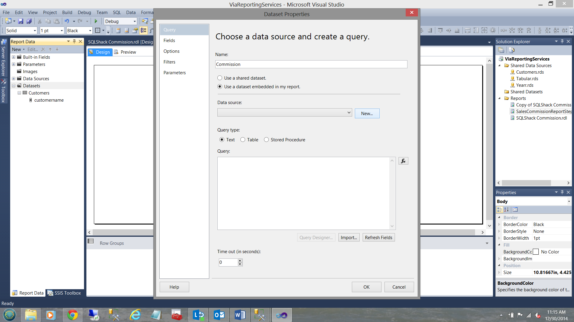Click Save All icon in toolbar
This screenshot has height=322, width=574.
coord(29,21)
